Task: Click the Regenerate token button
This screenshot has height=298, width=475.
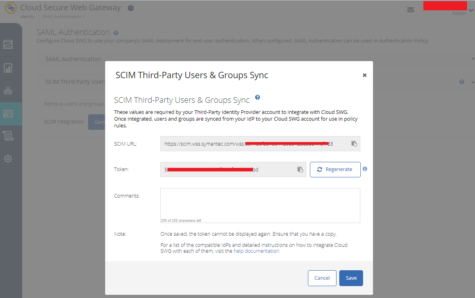Action: [x=335, y=169]
